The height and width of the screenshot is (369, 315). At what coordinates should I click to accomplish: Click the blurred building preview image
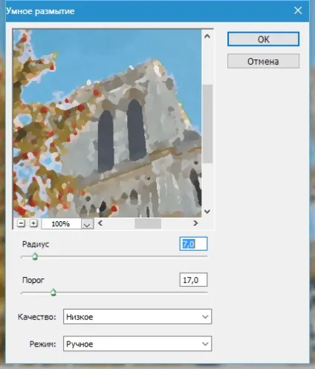107,123
